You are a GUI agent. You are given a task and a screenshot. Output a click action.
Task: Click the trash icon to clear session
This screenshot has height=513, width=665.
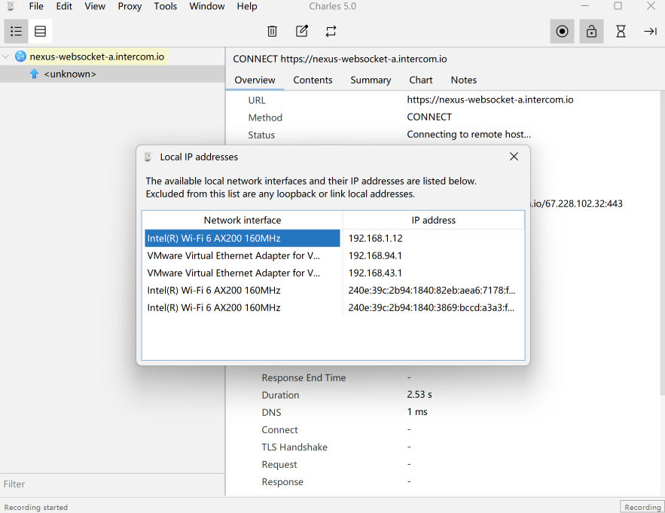[273, 32]
